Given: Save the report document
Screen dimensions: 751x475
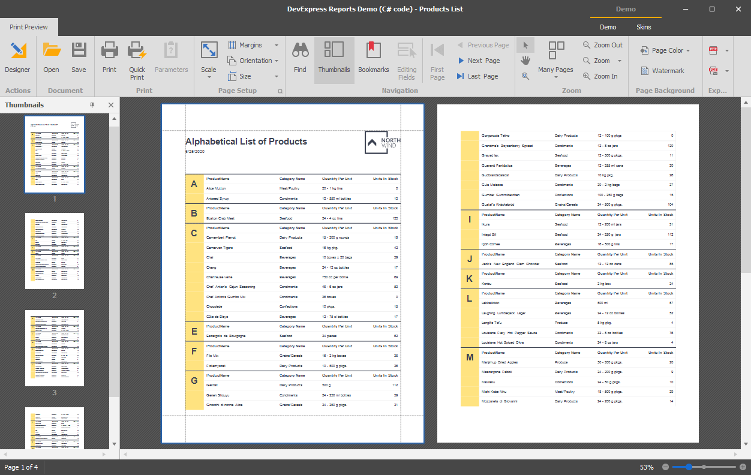Looking at the screenshot, I should coord(79,57).
